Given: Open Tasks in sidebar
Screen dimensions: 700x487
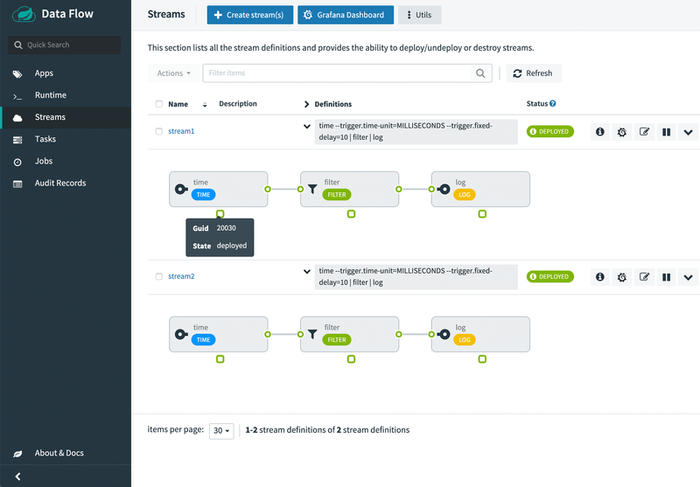Looking at the screenshot, I should pos(45,139).
